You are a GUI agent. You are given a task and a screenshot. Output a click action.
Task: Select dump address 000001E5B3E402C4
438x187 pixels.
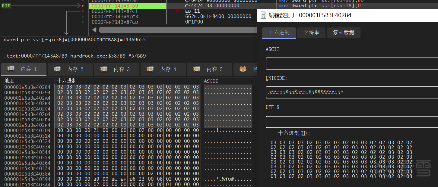point(27,109)
